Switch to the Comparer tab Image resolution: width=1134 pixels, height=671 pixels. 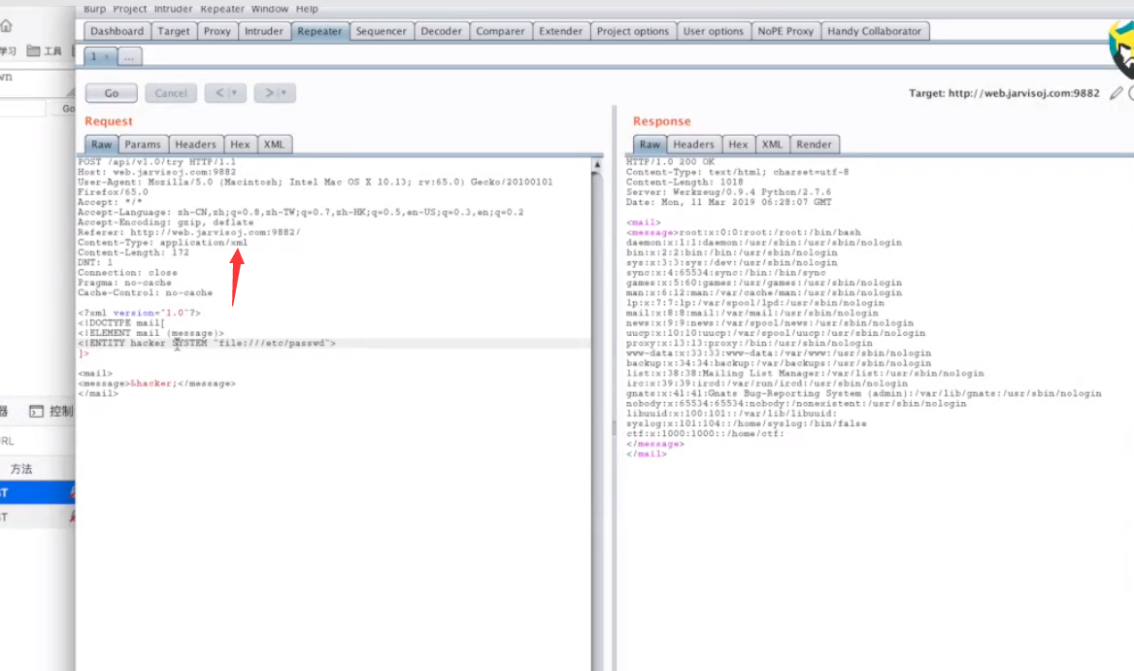pos(500,31)
